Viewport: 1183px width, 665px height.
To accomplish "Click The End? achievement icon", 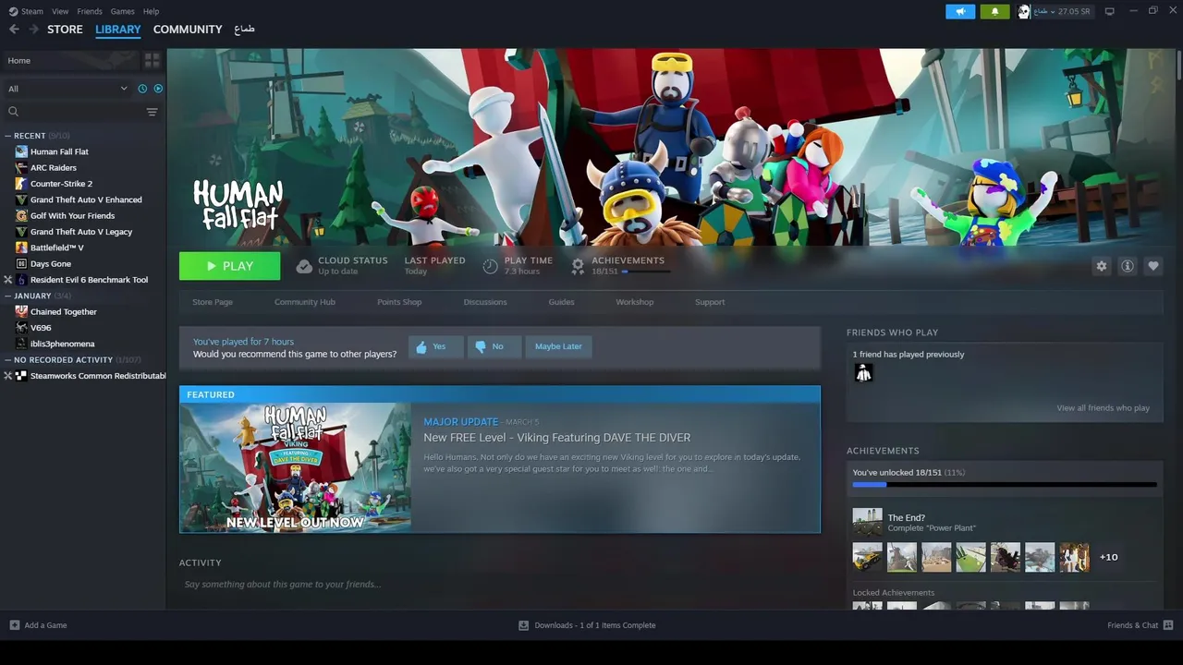I will (x=867, y=522).
